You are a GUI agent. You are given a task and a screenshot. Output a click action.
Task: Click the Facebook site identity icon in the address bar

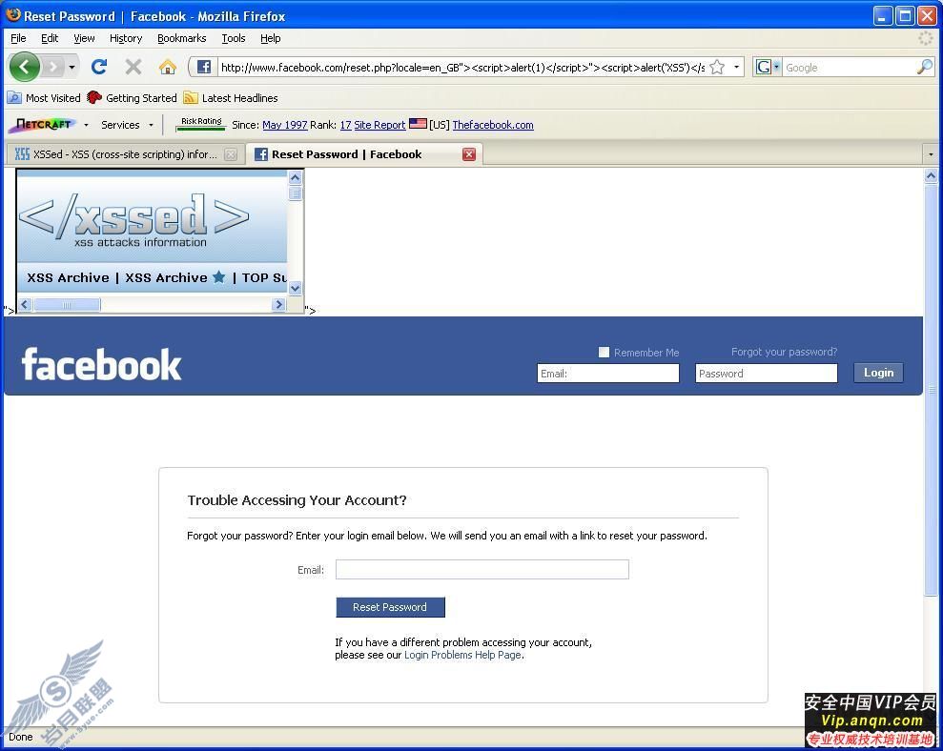click(x=204, y=67)
